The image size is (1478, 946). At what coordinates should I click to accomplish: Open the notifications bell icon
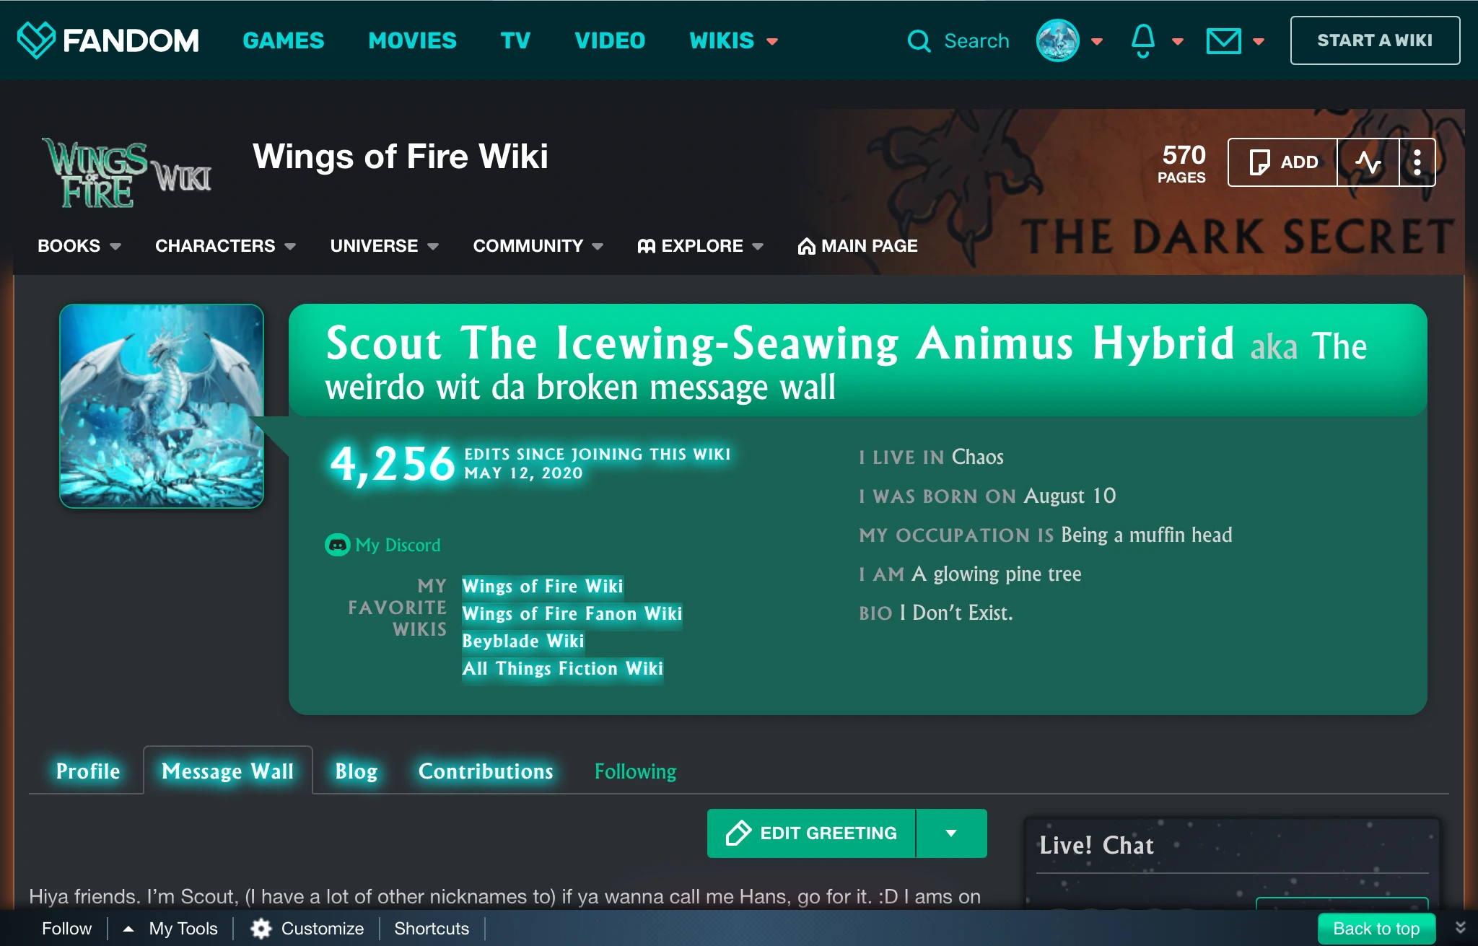(1143, 40)
